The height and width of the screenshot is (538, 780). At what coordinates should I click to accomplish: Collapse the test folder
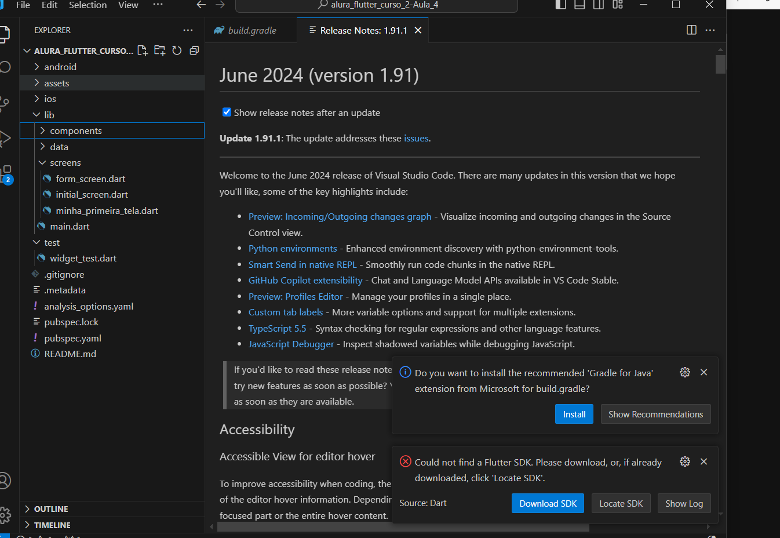pos(112,242)
